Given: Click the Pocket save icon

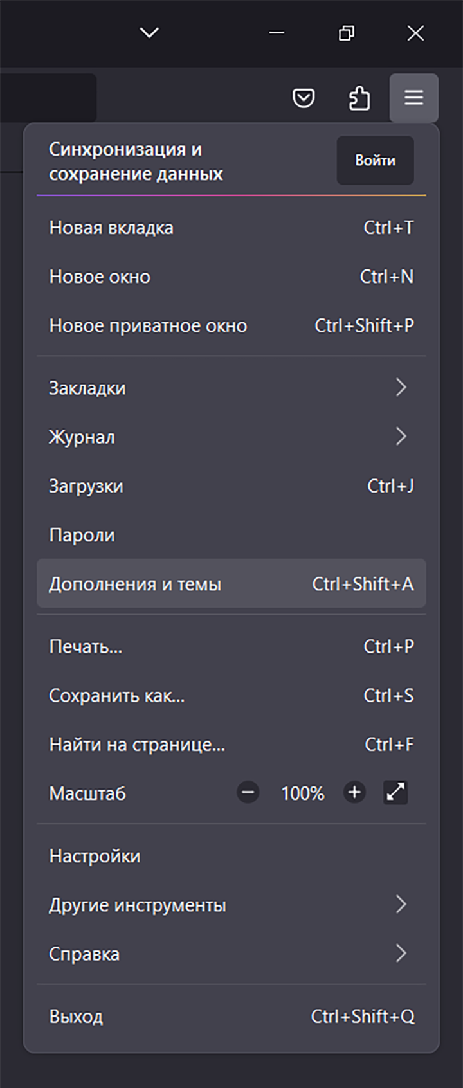Looking at the screenshot, I should click(x=304, y=98).
